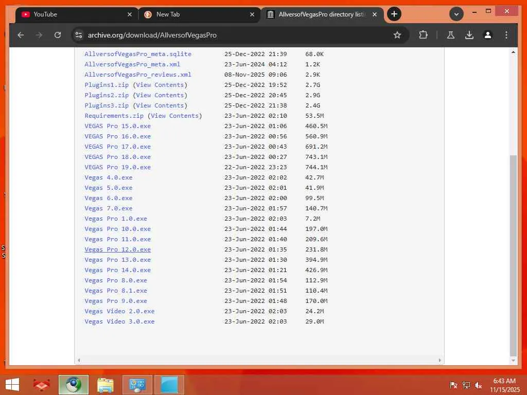
Task: Download AllversofVegasPro_meta.sqlite
Action: (138, 53)
